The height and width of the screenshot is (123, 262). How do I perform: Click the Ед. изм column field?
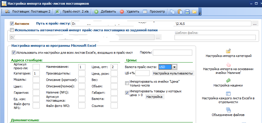point(36,99)
